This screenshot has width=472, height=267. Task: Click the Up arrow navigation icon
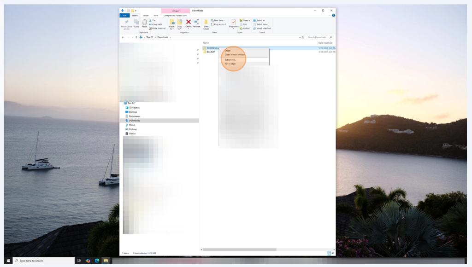(x=136, y=37)
